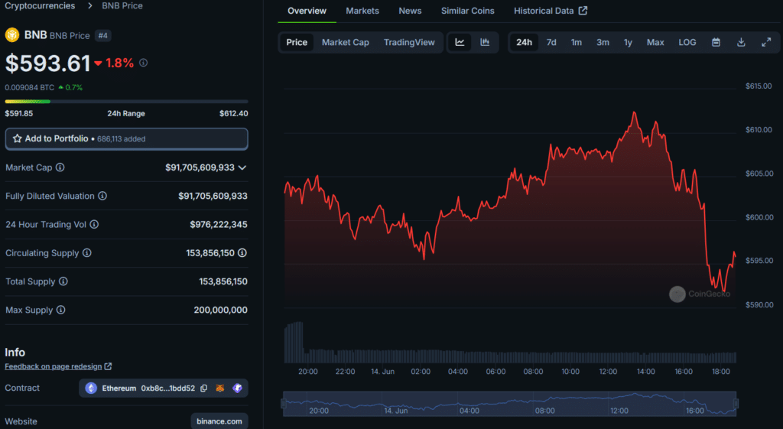The width and height of the screenshot is (783, 429).
Task: Switch chart to Price mode
Action: pos(297,43)
